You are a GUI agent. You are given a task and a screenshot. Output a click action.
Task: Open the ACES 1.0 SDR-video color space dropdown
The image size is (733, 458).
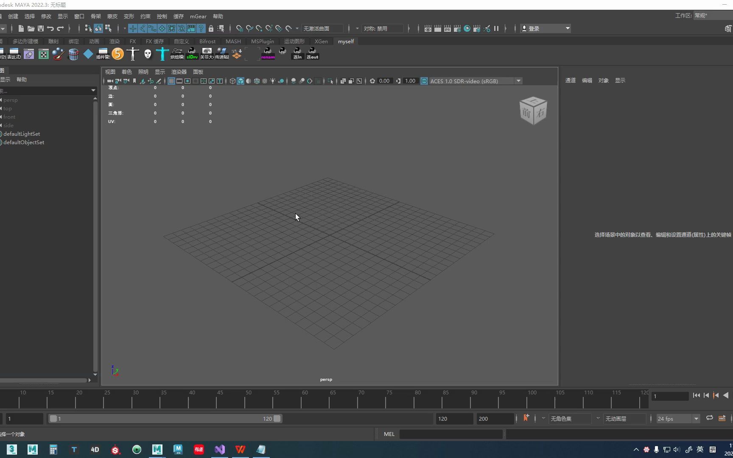click(x=518, y=81)
